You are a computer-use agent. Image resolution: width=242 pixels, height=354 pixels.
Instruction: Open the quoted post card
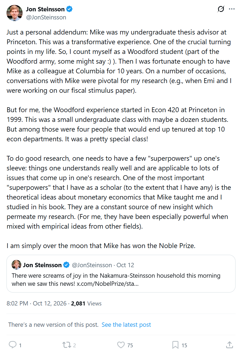(121, 274)
